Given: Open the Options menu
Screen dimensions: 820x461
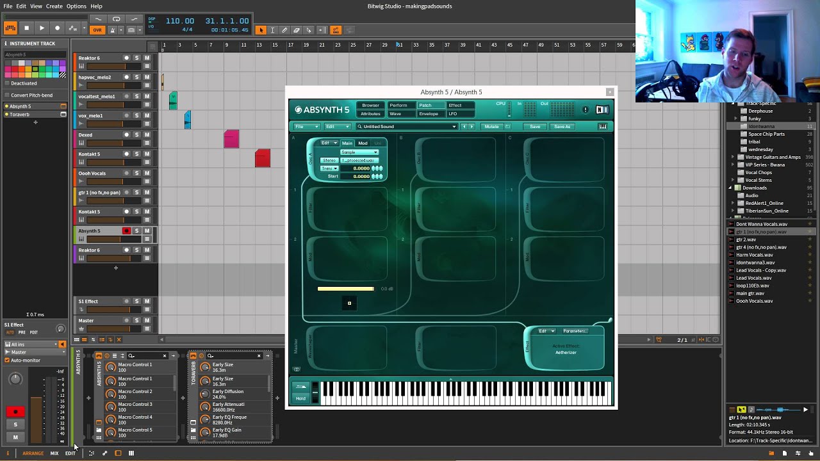Looking at the screenshot, I should pos(76,6).
